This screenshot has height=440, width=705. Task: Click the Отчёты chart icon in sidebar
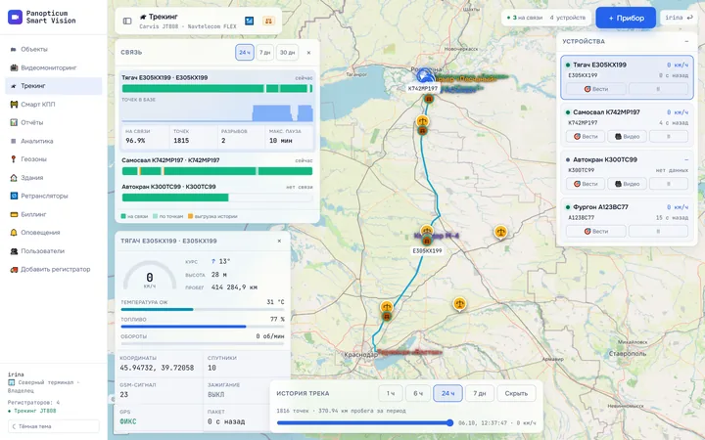(14, 122)
